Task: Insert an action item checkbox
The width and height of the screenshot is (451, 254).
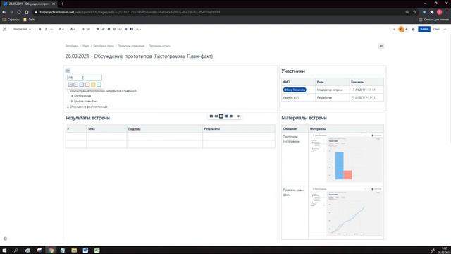Action: [97, 29]
